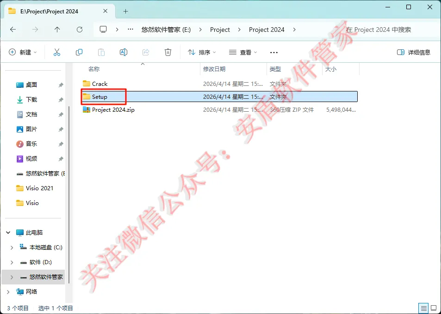Image resolution: width=441 pixels, height=314 pixels.
Task: Open new tab with plus button
Action: (126, 11)
